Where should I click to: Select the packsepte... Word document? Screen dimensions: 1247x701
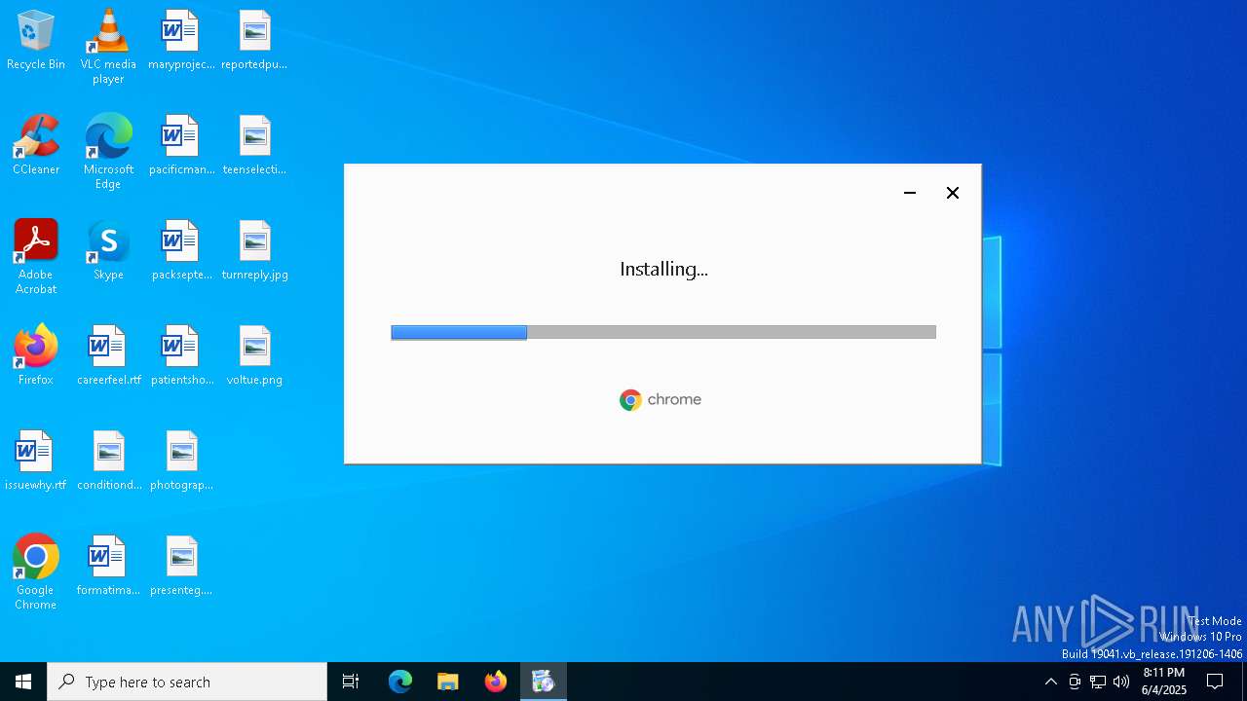pyautogui.click(x=181, y=251)
